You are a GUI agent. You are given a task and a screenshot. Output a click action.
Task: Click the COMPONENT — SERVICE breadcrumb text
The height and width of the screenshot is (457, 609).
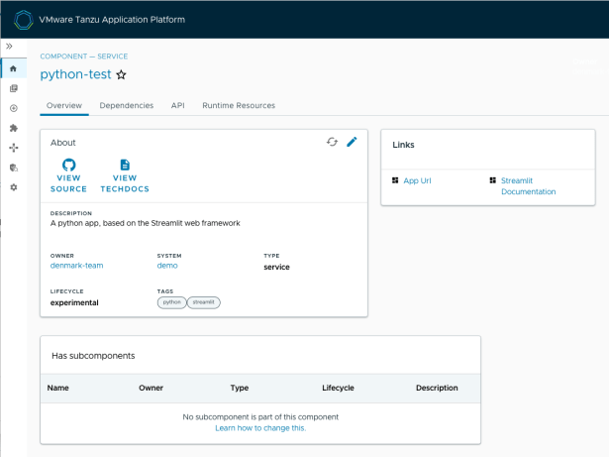tap(84, 57)
